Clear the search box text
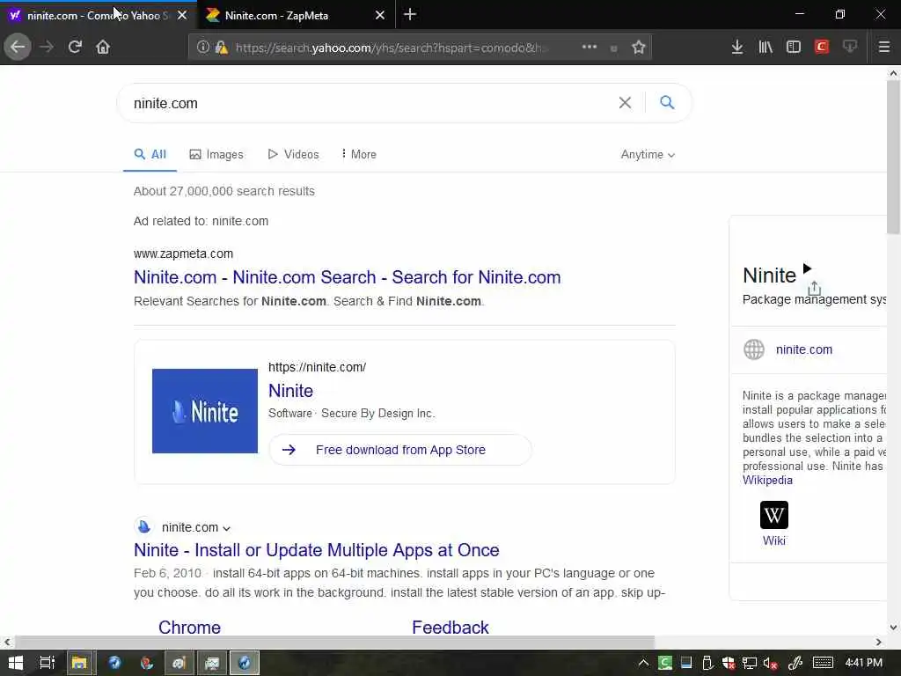The width and height of the screenshot is (901, 676). [x=625, y=103]
